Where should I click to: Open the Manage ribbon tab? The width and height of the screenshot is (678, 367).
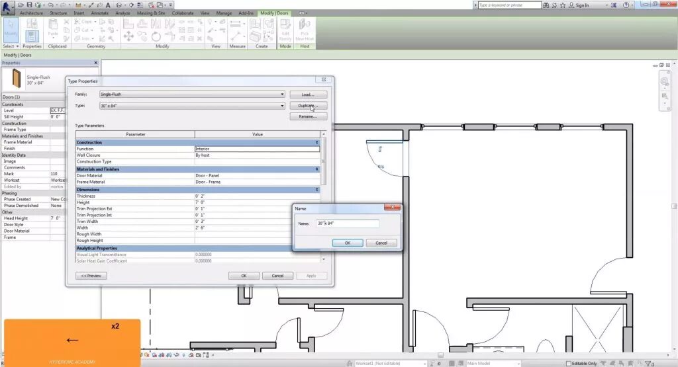pyautogui.click(x=224, y=13)
